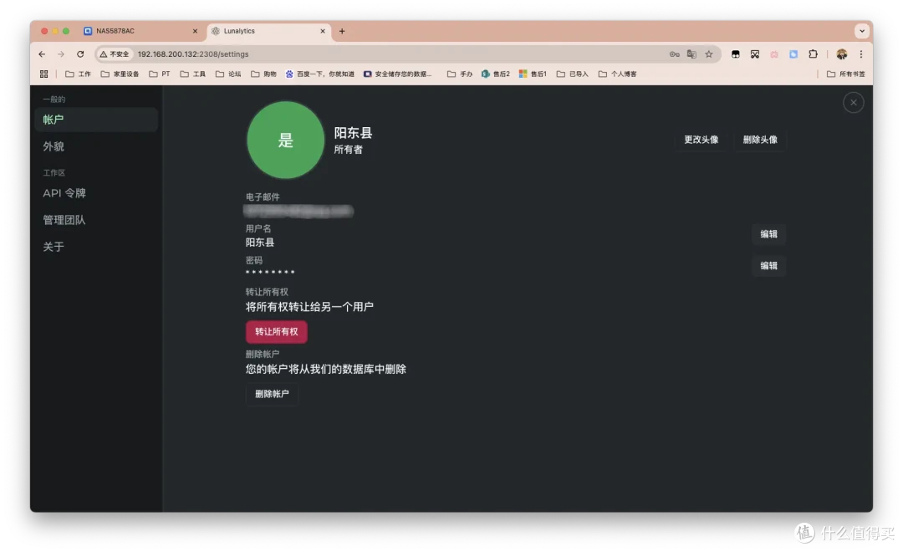Open the 帐户 settings section

click(96, 120)
